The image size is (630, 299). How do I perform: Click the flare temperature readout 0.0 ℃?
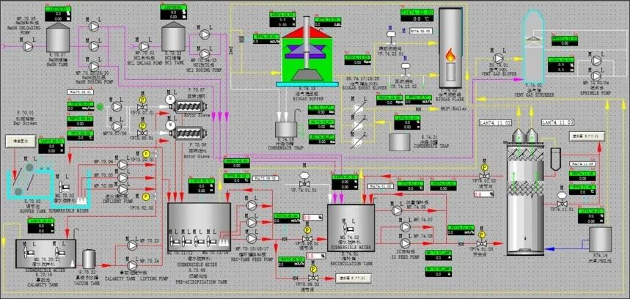(417, 18)
